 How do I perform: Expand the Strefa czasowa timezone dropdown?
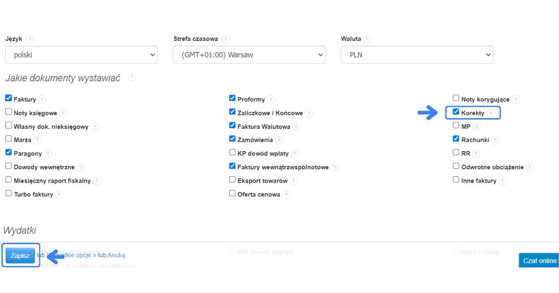point(249,55)
